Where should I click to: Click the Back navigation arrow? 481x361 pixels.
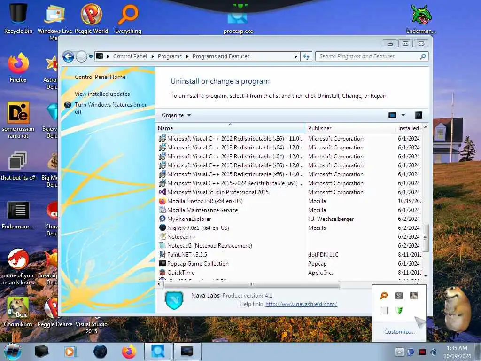point(68,57)
